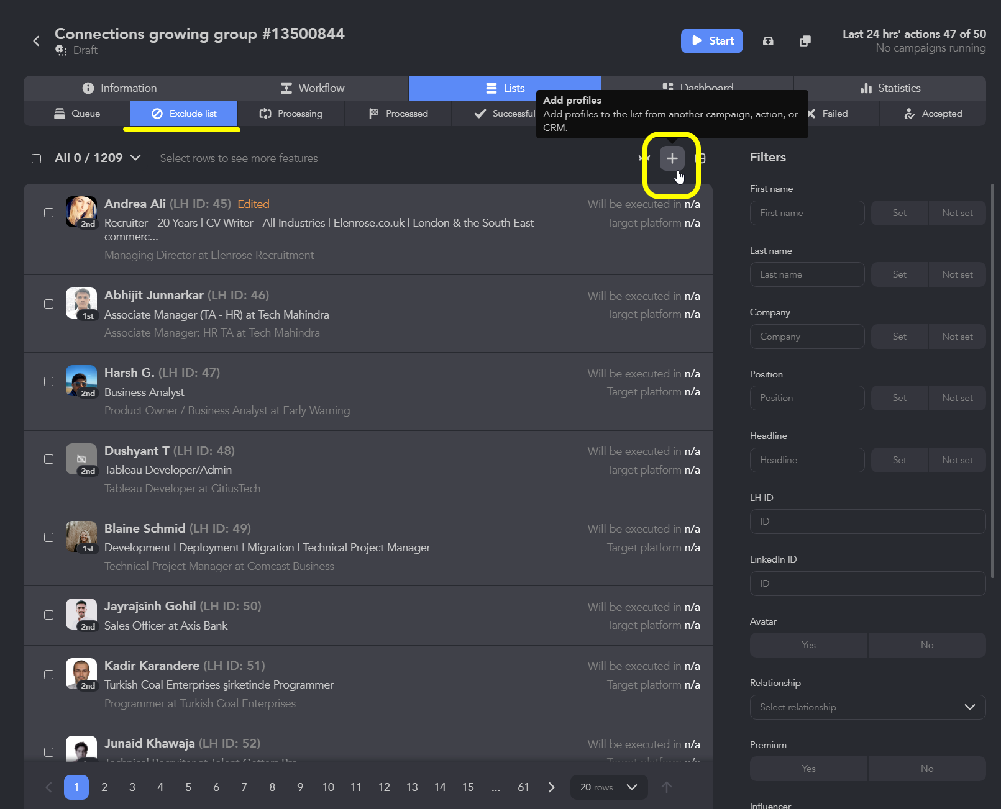Image resolution: width=1001 pixels, height=809 pixels.
Task: Click the Headline filter field
Action: pos(807,460)
